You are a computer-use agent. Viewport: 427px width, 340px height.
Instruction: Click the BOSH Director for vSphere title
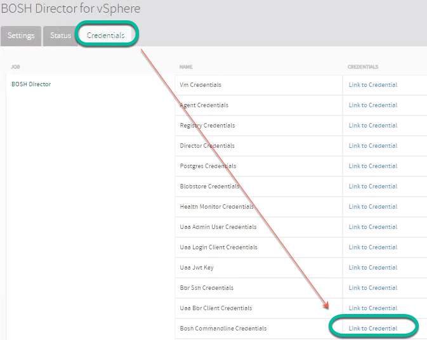(x=70, y=9)
